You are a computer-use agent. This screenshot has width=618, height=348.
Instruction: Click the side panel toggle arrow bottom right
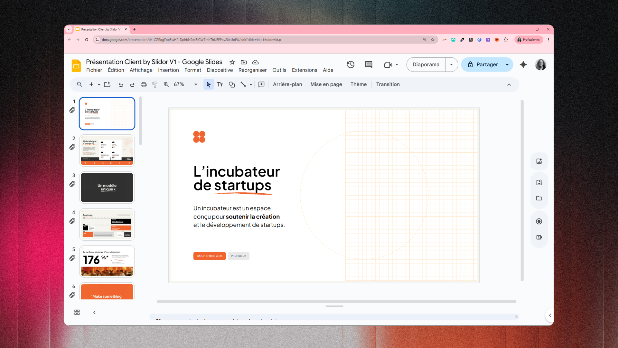tap(550, 315)
